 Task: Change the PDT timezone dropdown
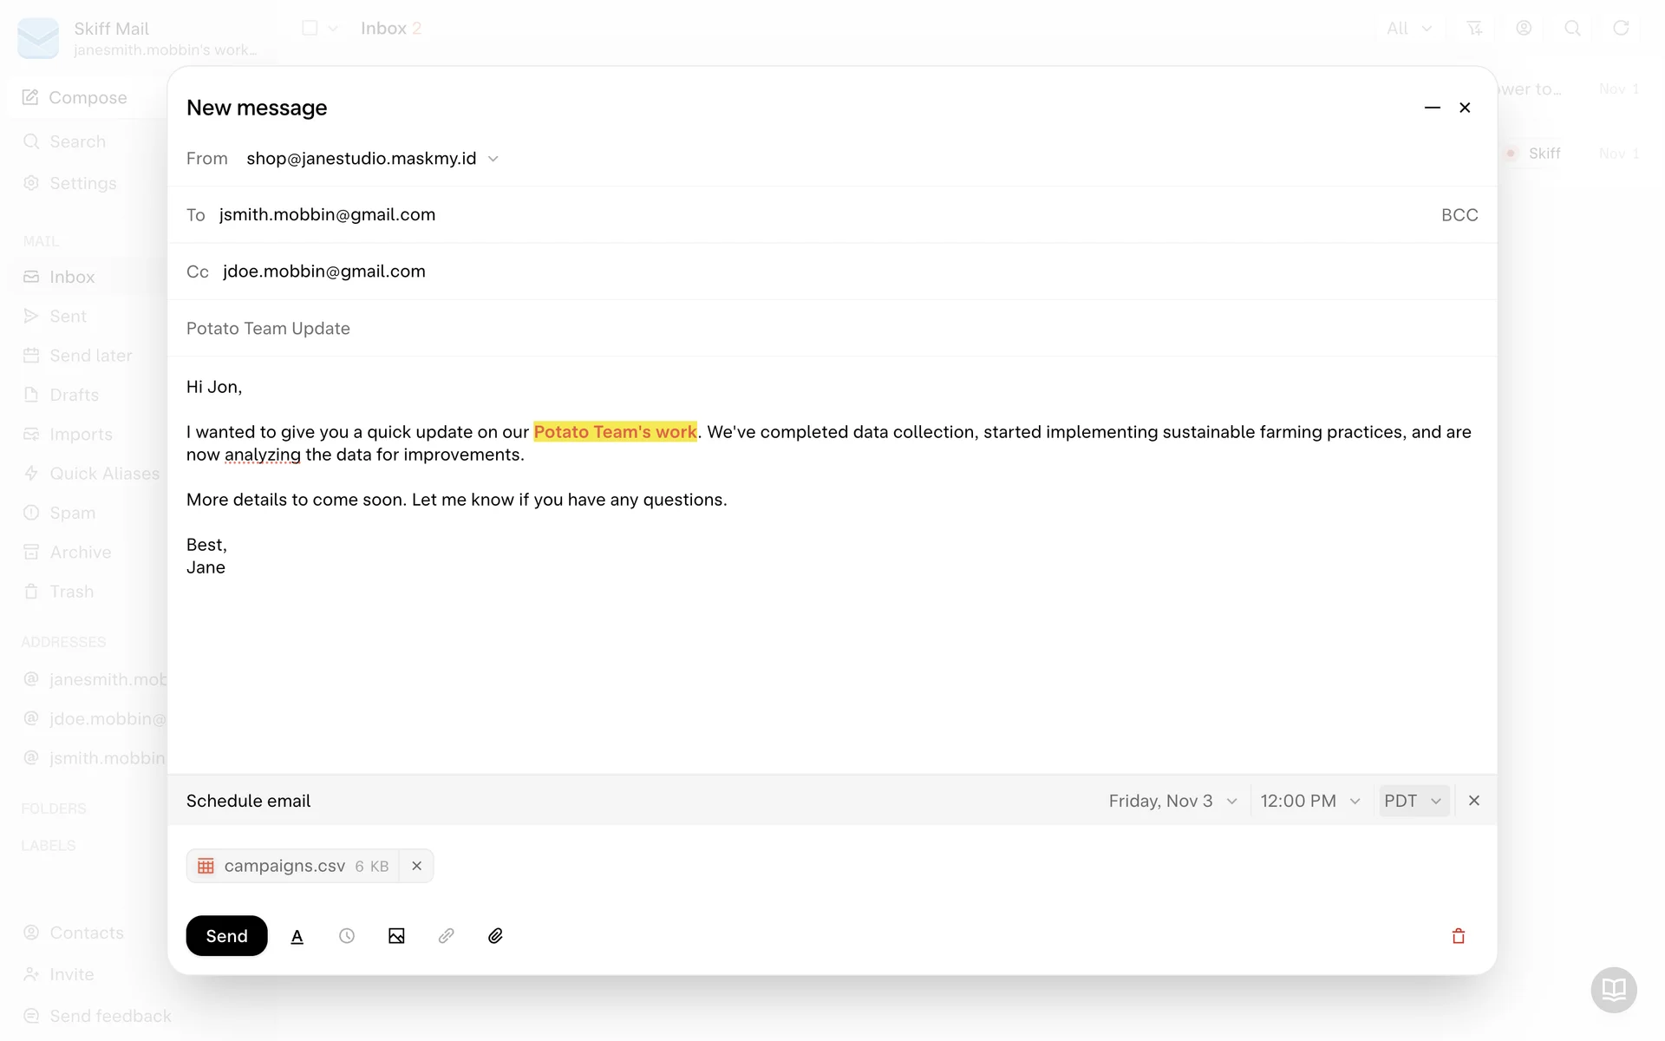tap(1413, 801)
